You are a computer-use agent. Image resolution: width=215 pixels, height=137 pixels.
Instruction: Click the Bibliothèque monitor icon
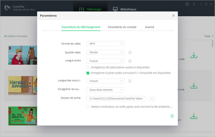pyautogui.click(x=115, y=9)
